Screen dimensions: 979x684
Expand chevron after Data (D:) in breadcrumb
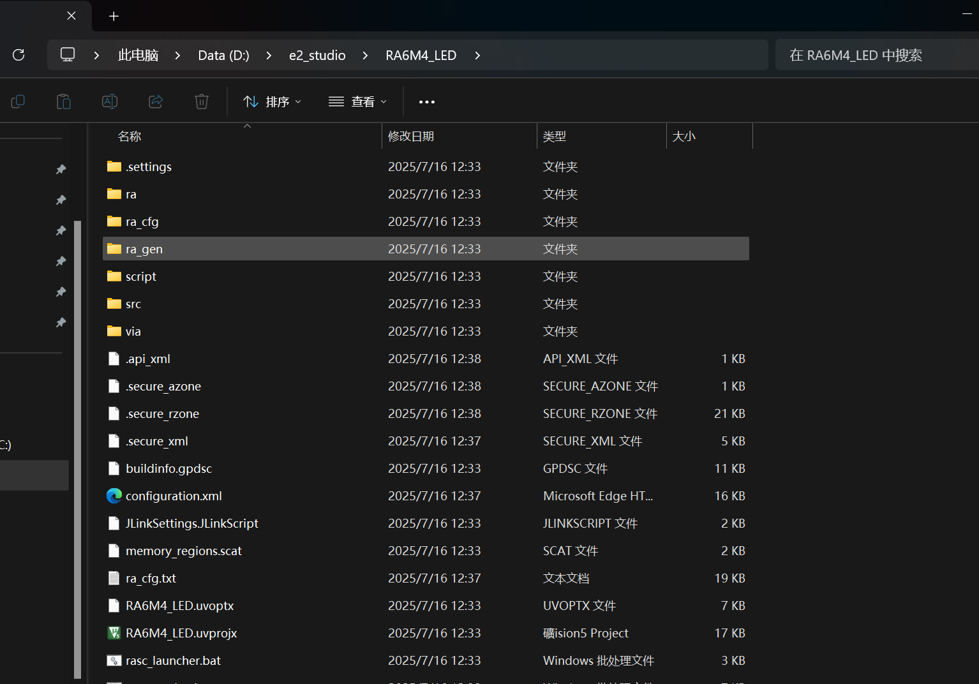coord(269,56)
